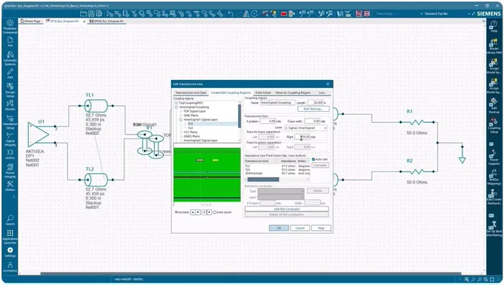The width and height of the screenshot is (504, 285).
Task: Move trace right with the arrow button
Action: click(209, 212)
